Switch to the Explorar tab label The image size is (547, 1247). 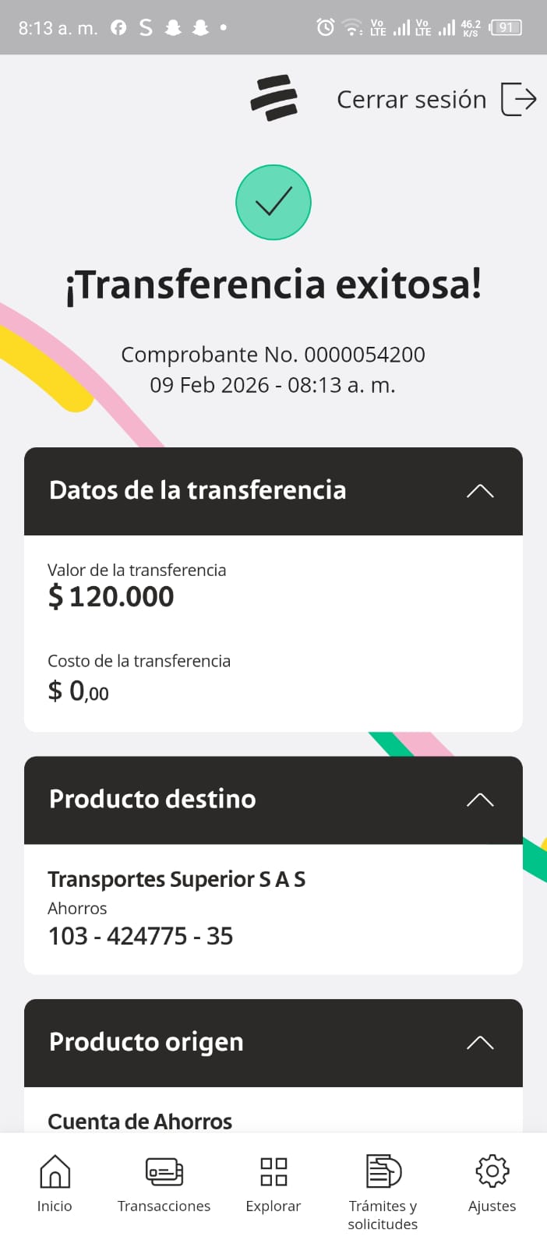click(x=273, y=1206)
